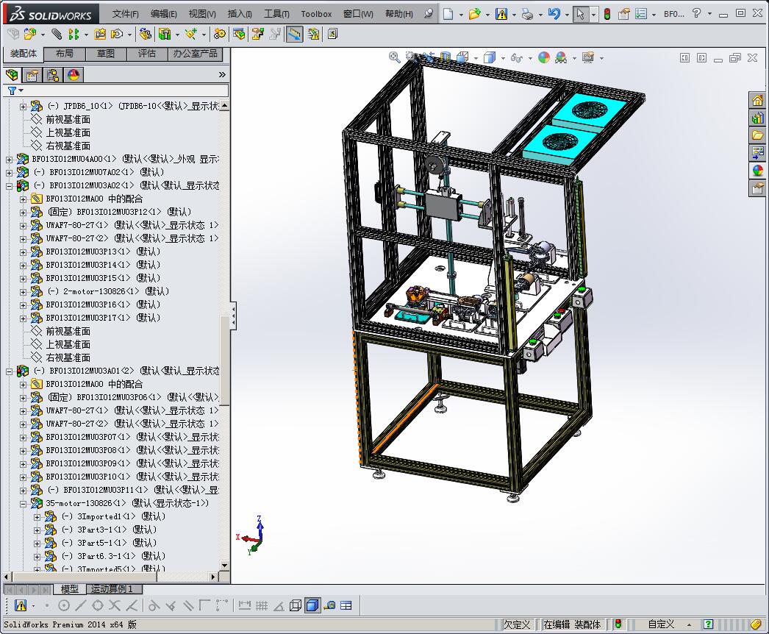769x634 pixels.
Task: Click the Reference Geometry icon
Action: 190,34
